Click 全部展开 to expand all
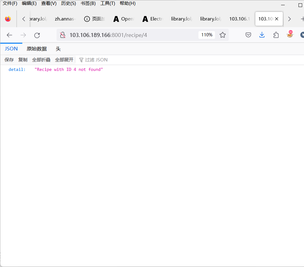This screenshot has height=267, width=304. pos(64,60)
